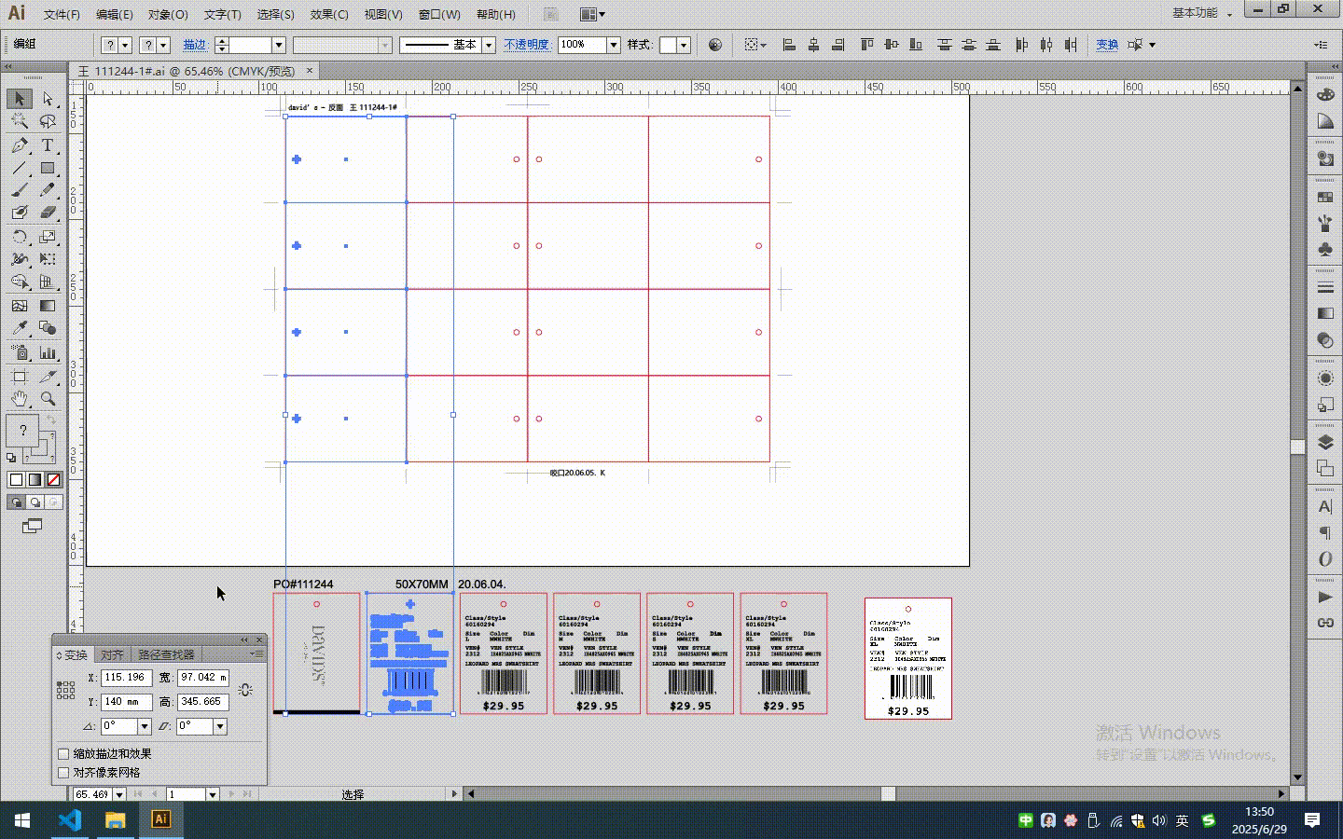This screenshot has width=1343, height=839.
Task: Expand the rotation angle dropdown
Action: point(145,726)
